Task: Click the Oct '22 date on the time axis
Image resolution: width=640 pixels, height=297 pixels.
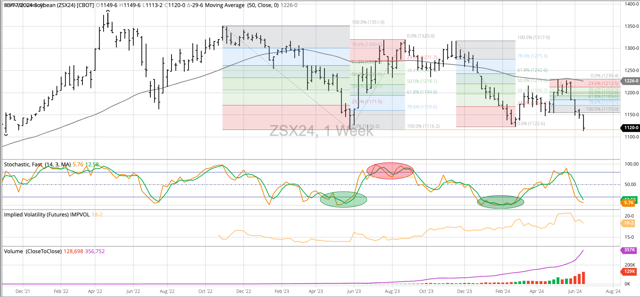Action: 205,291
